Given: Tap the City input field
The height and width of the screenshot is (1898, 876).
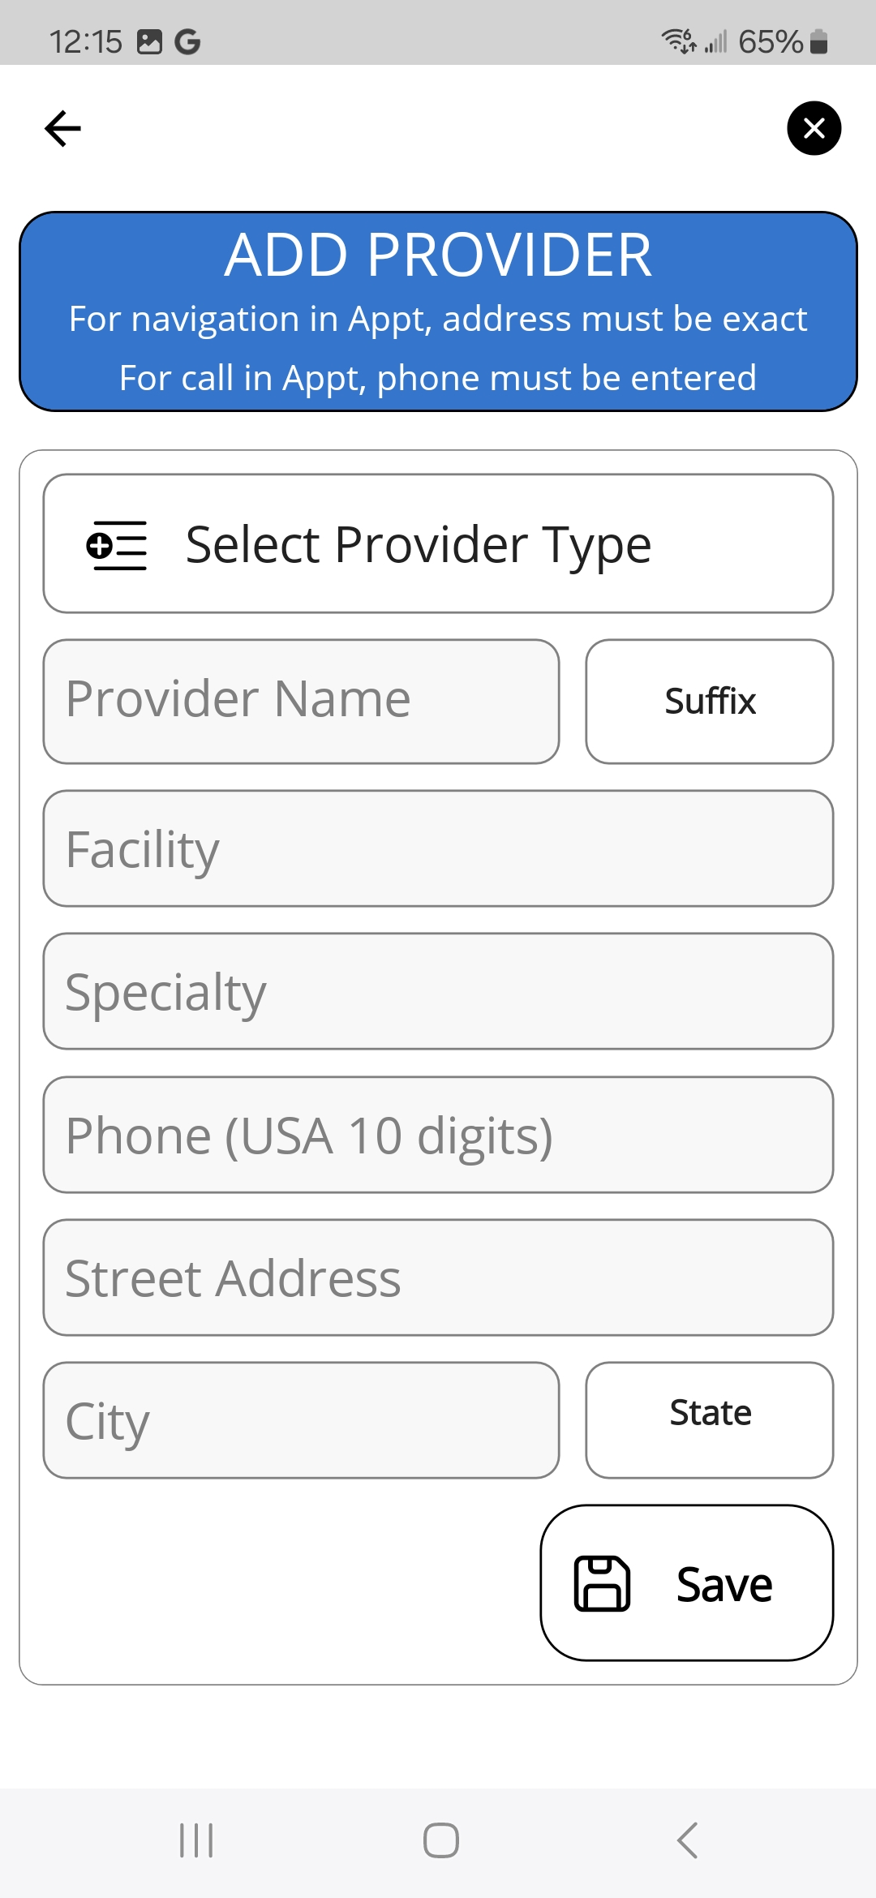Looking at the screenshot, I should [x=301, y=1420].
